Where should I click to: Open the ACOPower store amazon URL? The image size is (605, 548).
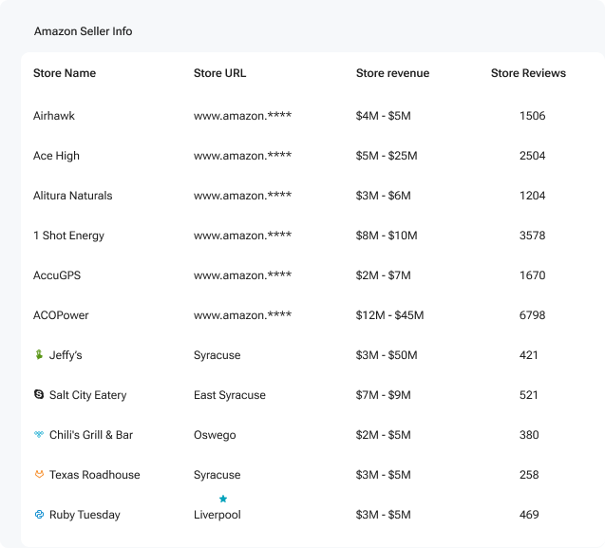(x=242, y=315)
